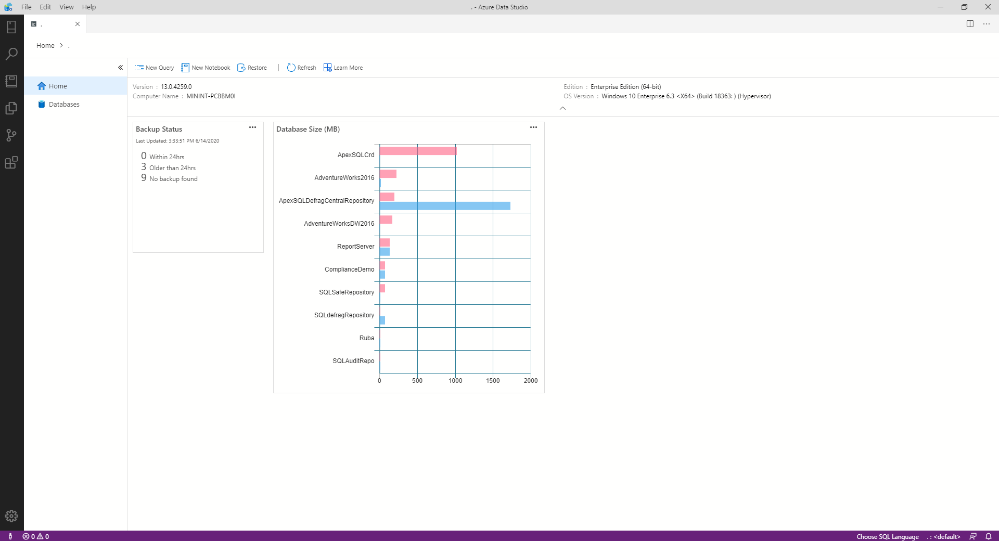Collapse the dashboard navigation panel
The height and width of the screenshot is (541, 999).
(120, 68)
